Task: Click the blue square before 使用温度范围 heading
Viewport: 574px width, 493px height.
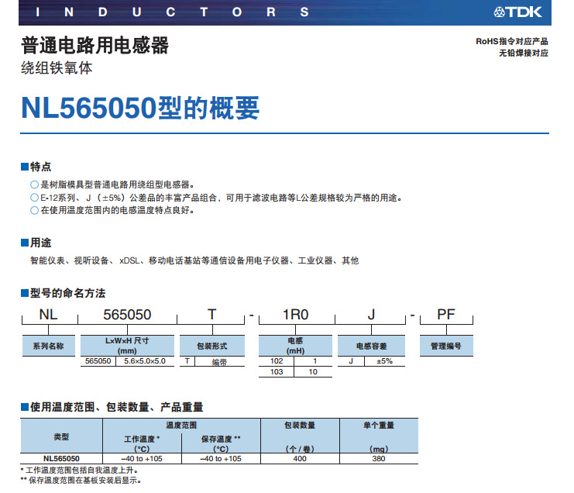Action: tap(24, 407)
